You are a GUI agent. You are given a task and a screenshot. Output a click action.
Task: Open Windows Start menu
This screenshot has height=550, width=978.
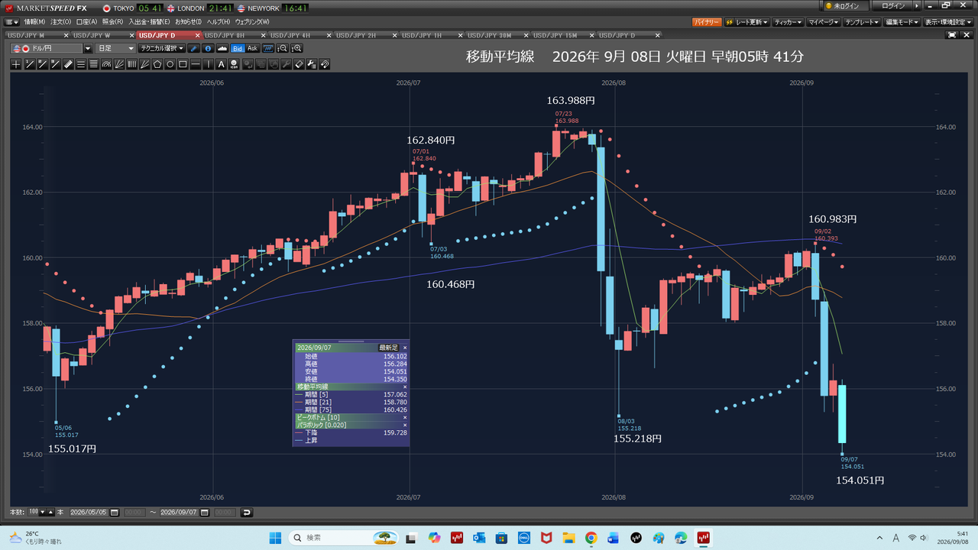click(x=274, y=538)
